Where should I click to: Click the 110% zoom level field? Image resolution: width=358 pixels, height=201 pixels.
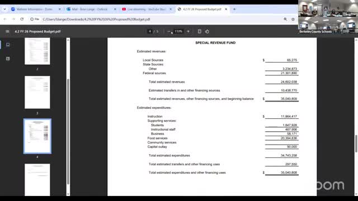point(178,31)
